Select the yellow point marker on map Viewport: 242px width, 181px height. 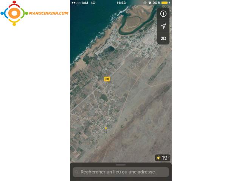pyautogui.click(x=106, y=128)
